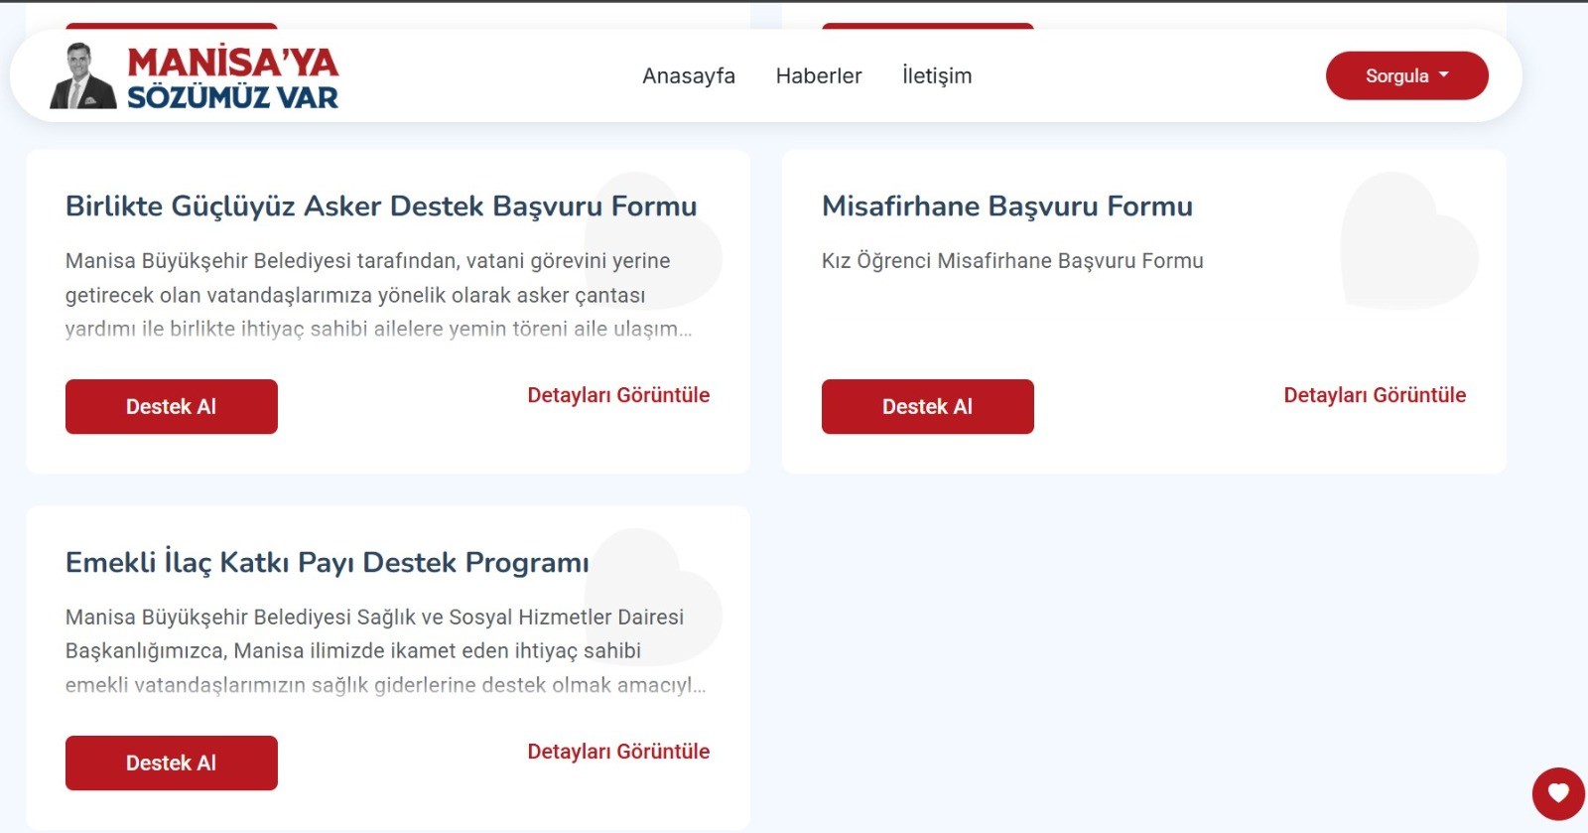Open Detayları Görüntüle for the Misafirhane form
Image resolution: width=1588 pixels, height=833 pixels.
point(1375,394)
